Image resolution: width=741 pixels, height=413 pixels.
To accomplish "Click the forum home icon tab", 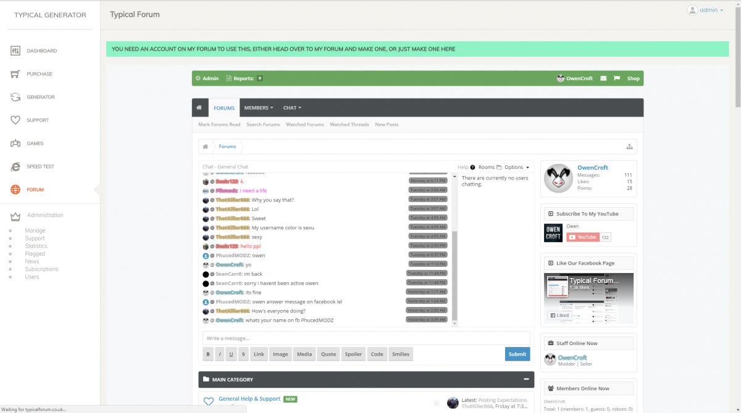I will [x=199, y=108].
